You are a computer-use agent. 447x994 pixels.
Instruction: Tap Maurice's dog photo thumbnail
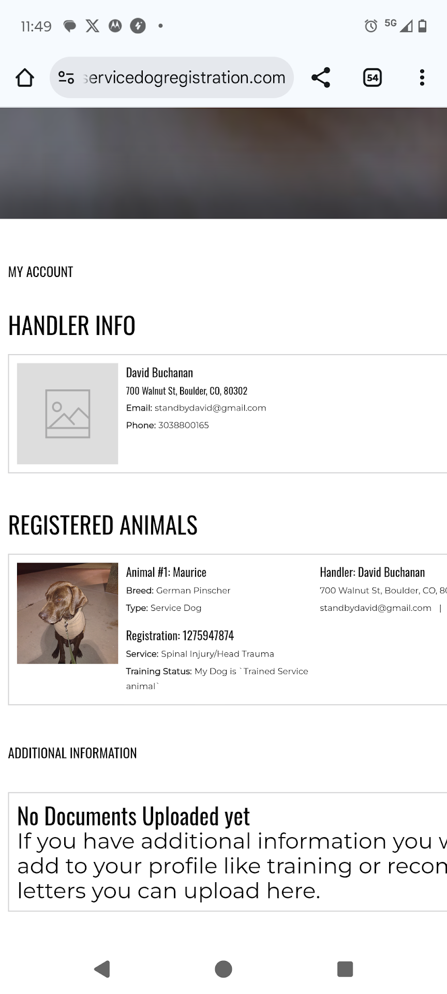[x=67, y=613]
